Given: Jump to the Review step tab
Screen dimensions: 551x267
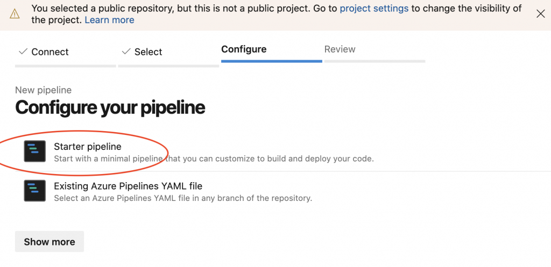Looking at the screenshot, I should 340,49.
